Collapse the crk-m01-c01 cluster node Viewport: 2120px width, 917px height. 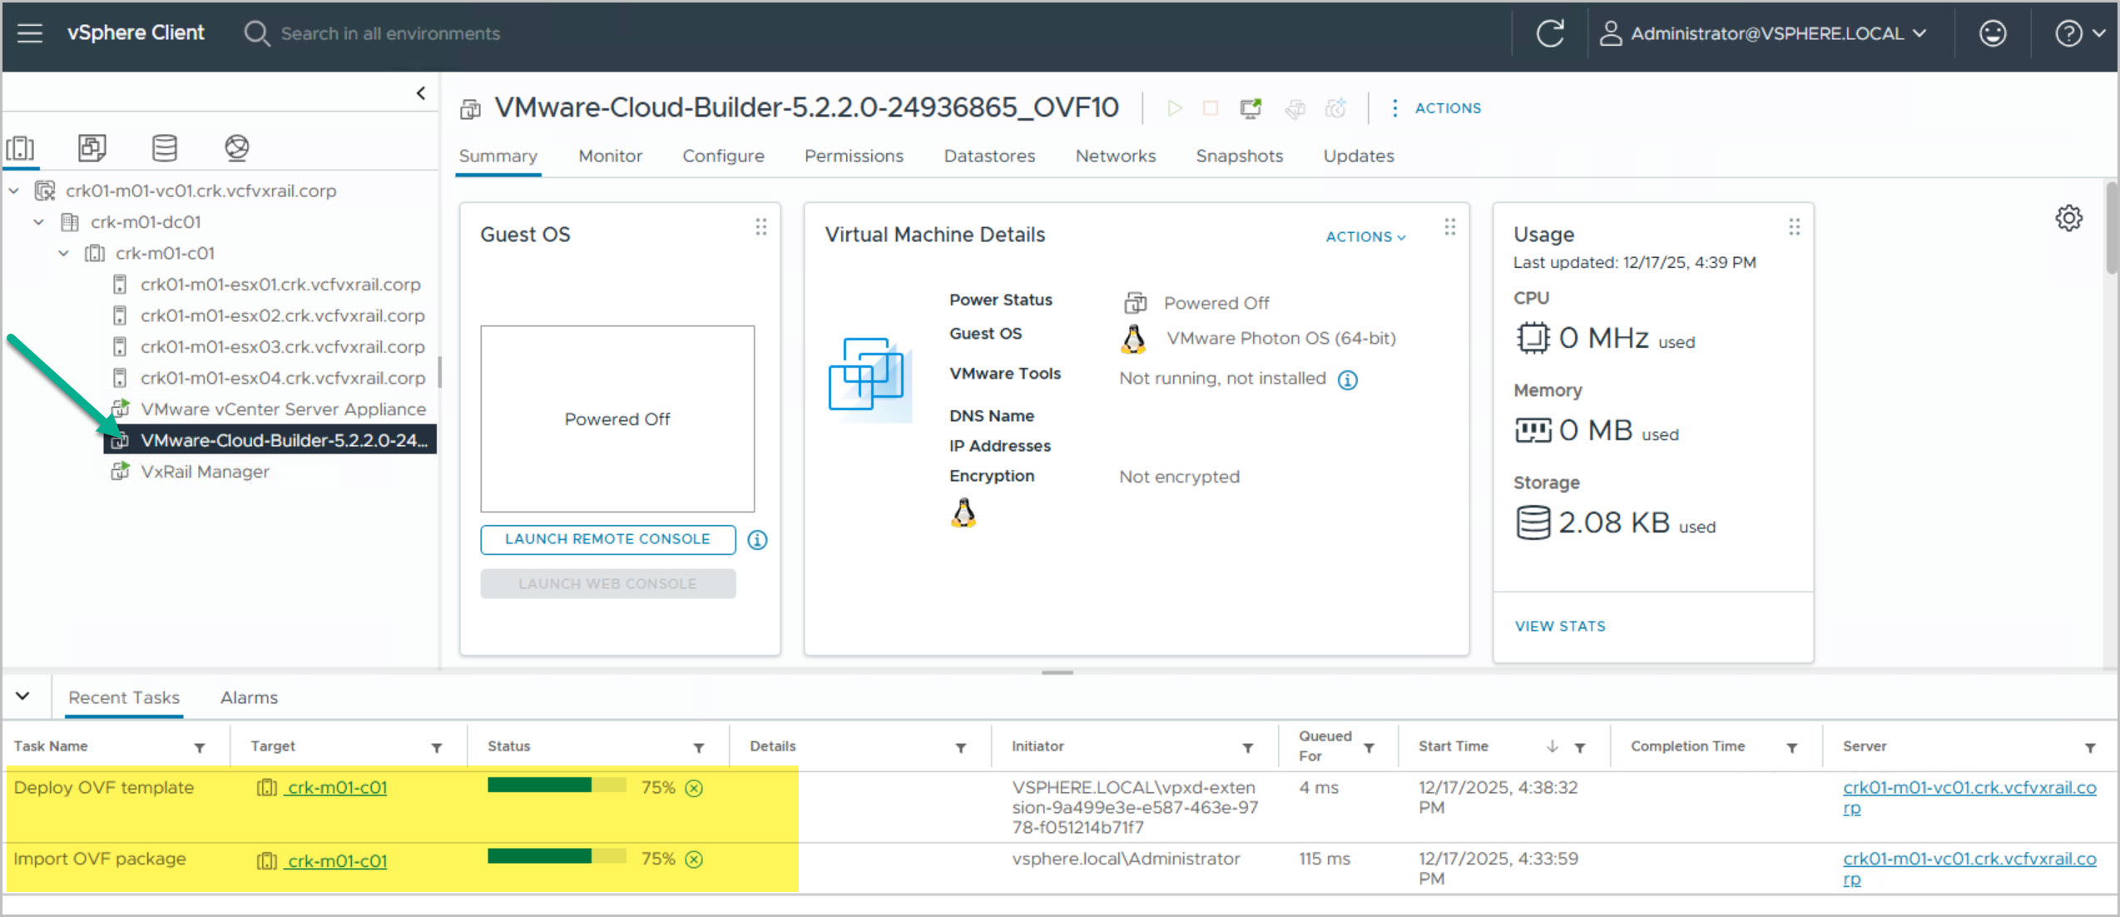pos(64,253)
